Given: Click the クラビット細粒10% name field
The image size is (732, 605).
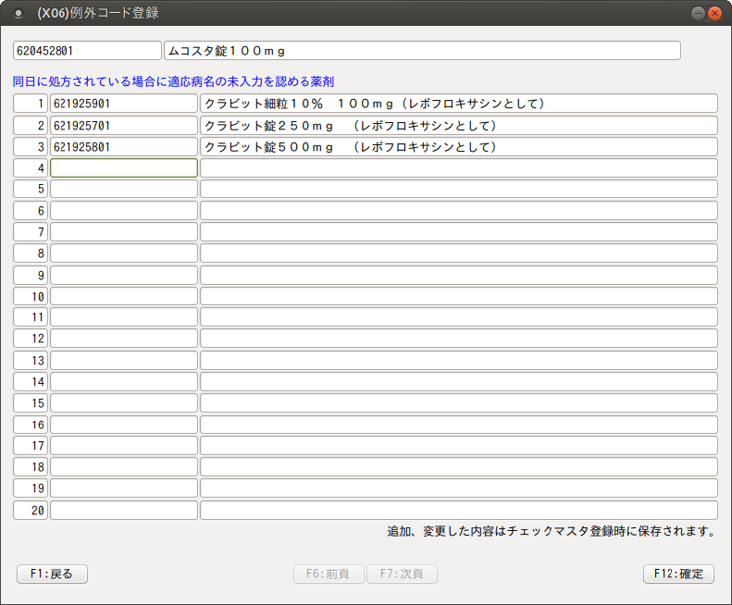Looking at the screenshot, I should point(458,104).
